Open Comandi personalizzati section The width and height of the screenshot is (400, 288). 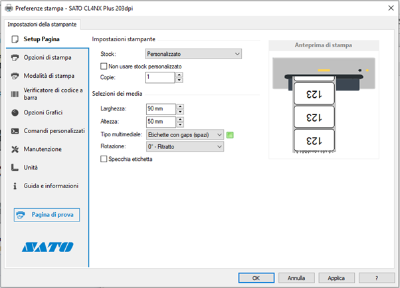(x=47, y=131)
